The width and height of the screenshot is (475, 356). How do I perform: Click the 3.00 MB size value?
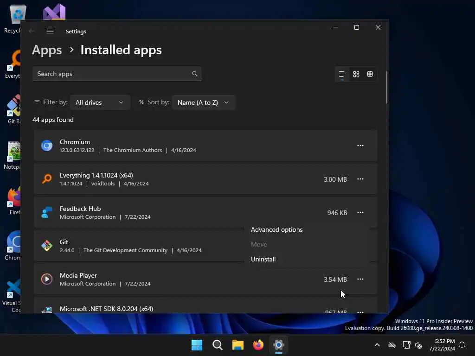(335, 179)
